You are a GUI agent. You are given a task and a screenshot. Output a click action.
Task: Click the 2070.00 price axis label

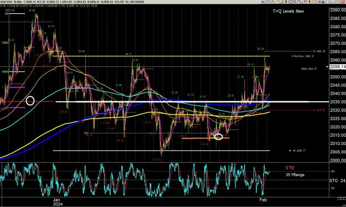338,43
